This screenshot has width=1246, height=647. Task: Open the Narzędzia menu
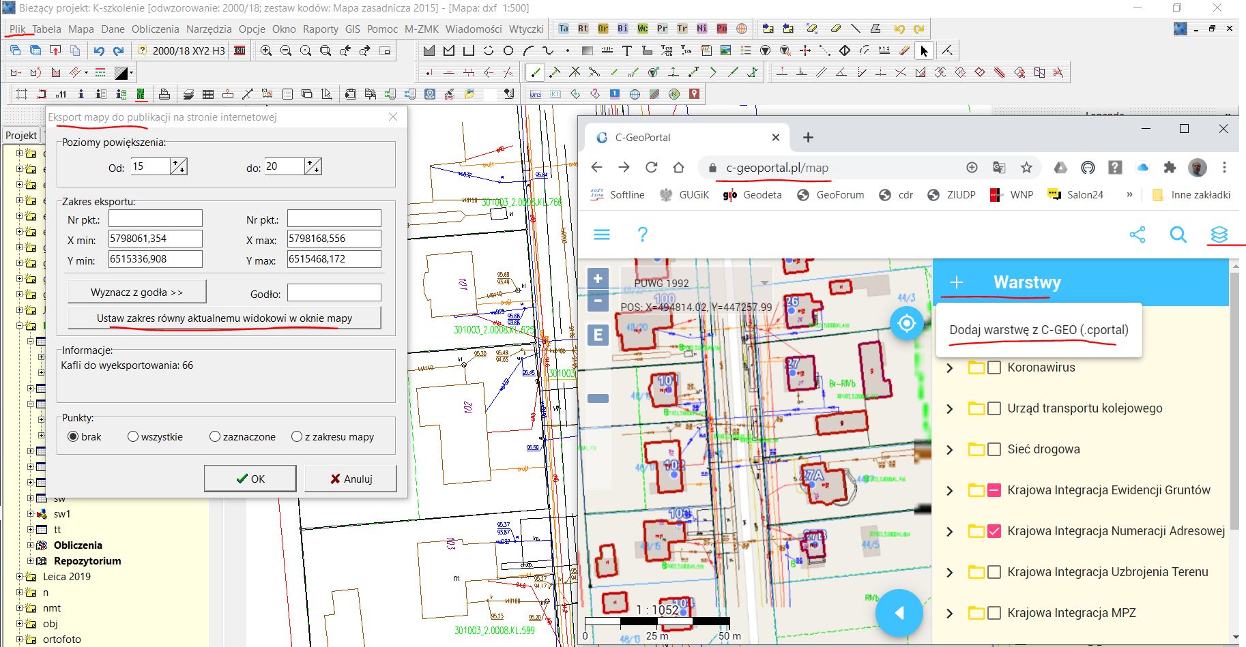209,29
